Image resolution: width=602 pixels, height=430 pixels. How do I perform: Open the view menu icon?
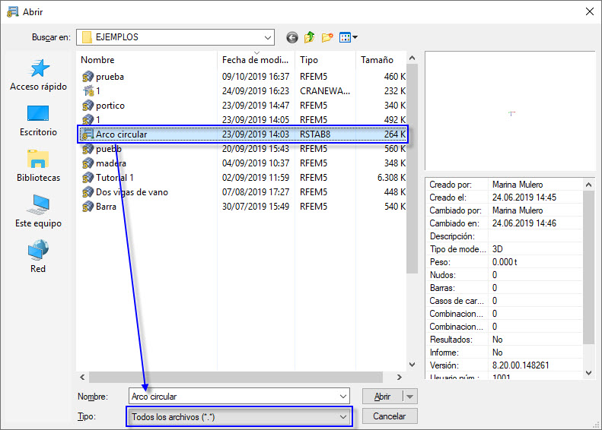pos(349,37)
